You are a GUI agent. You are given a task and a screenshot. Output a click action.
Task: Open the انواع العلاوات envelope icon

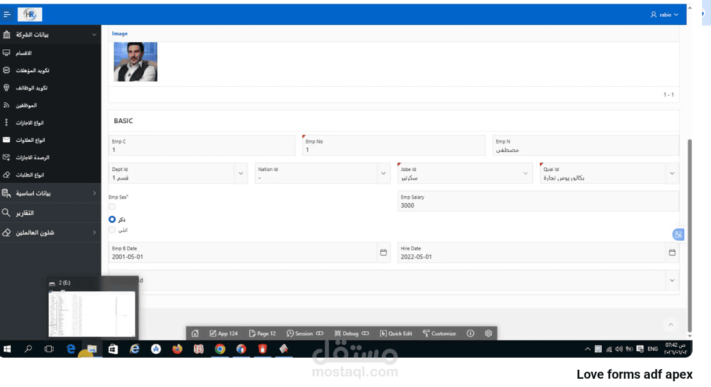click(x=6, y=140)
